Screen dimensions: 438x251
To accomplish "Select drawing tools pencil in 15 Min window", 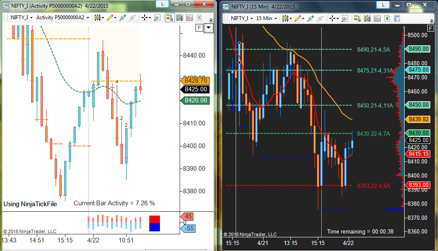I will pos(298,18).
